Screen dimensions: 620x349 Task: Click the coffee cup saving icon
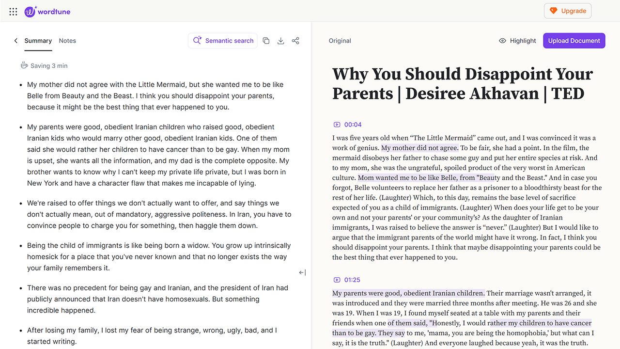[24, 65]
